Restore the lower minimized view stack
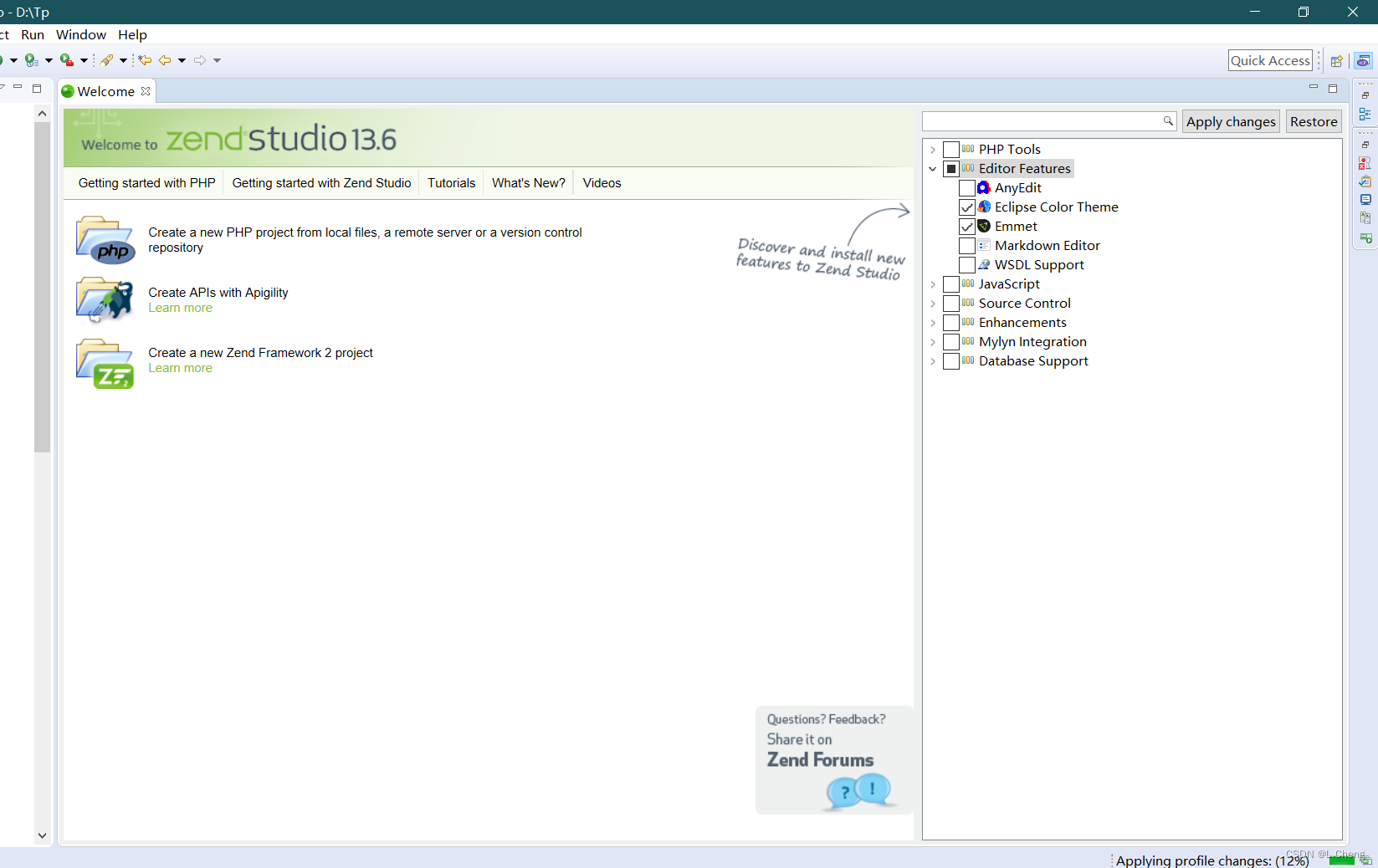 click(x=1365, y=145)
